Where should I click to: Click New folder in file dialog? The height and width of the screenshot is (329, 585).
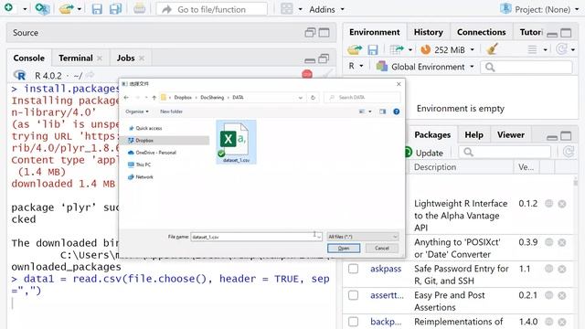(x=171, y=111)
